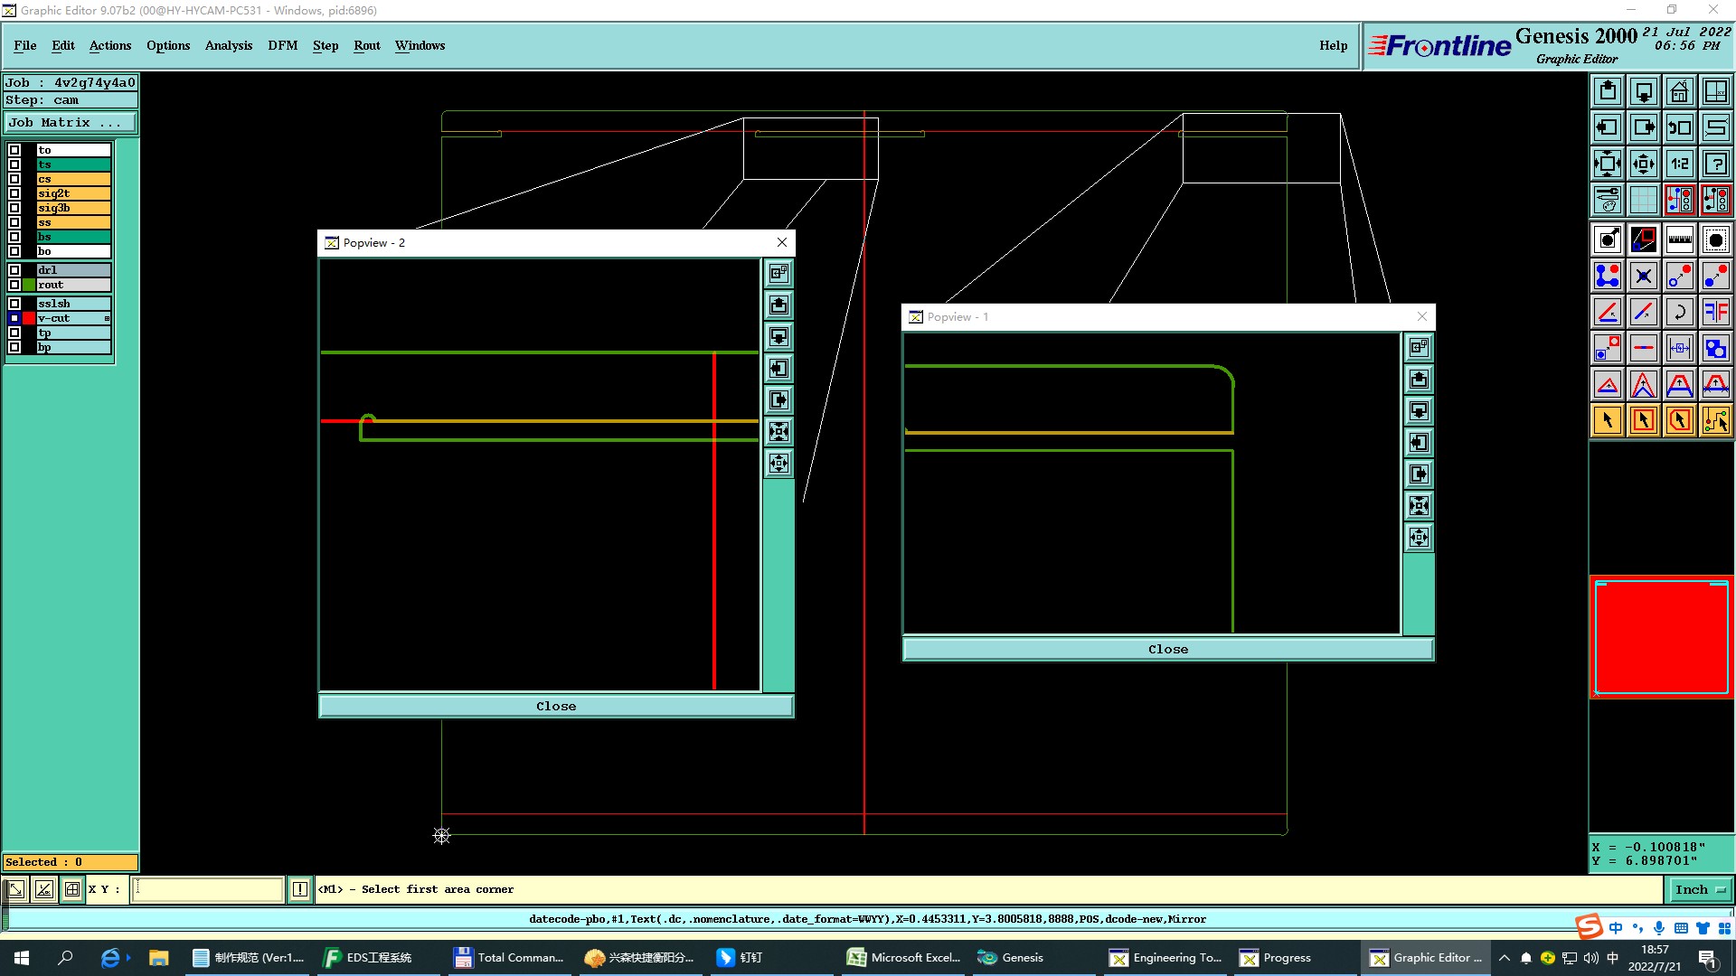The width and height of the screenshot is (1736, 976).
Task: Toggle the 'cs' layer checkbox
Action: (x=14, y=179)
